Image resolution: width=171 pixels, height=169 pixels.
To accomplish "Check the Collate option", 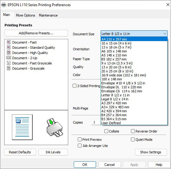I will click(106, 131).
